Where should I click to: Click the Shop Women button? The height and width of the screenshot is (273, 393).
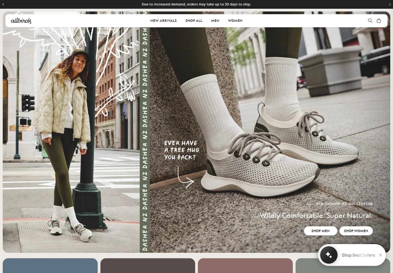pos(356,231)
